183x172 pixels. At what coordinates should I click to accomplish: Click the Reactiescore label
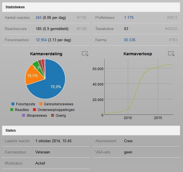click(x=16, y=29)
